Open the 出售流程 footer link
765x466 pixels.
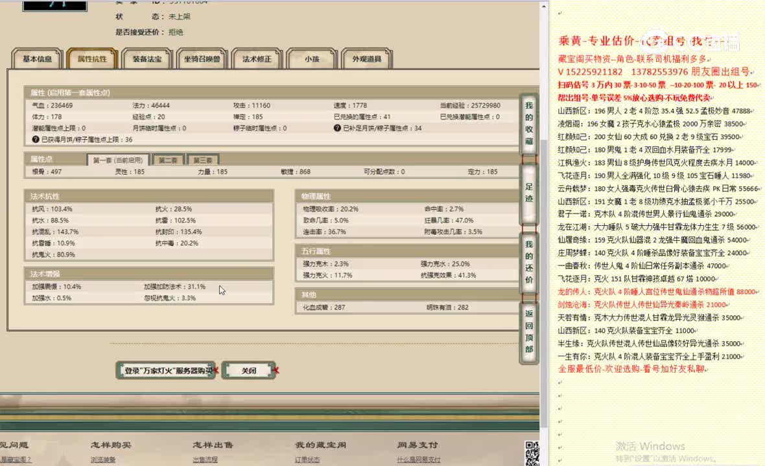coord(205,459)
